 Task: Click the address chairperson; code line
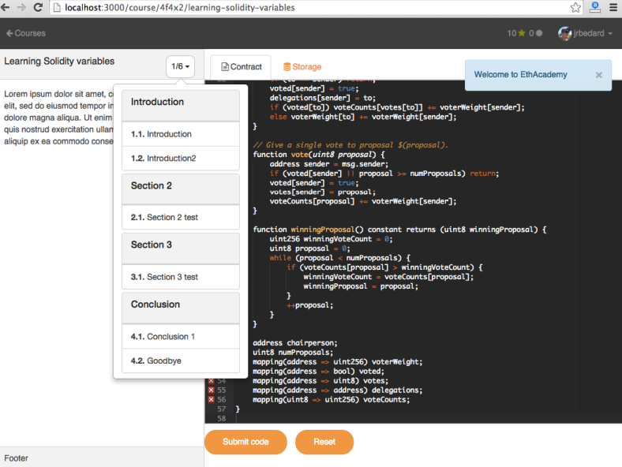tap(295, 343)
